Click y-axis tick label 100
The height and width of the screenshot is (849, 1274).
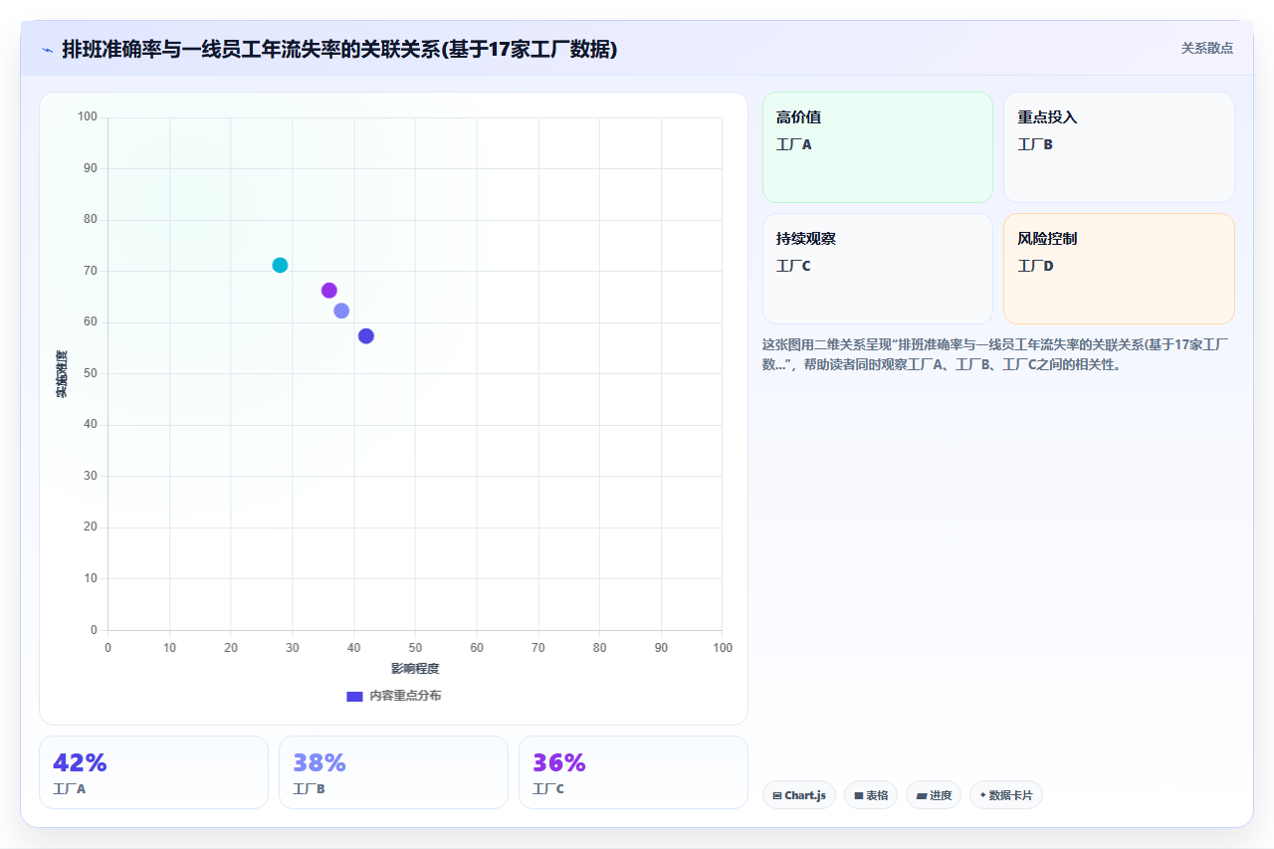click(x=88, y=117)
